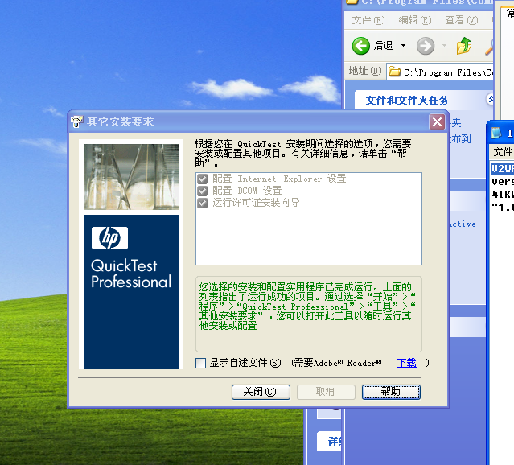
Task: Tick the 显示自述文件(S) checkbox
Action: click(x=200, y=363)
